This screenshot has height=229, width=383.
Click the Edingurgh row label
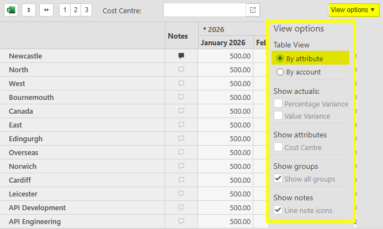coord(25,139)
